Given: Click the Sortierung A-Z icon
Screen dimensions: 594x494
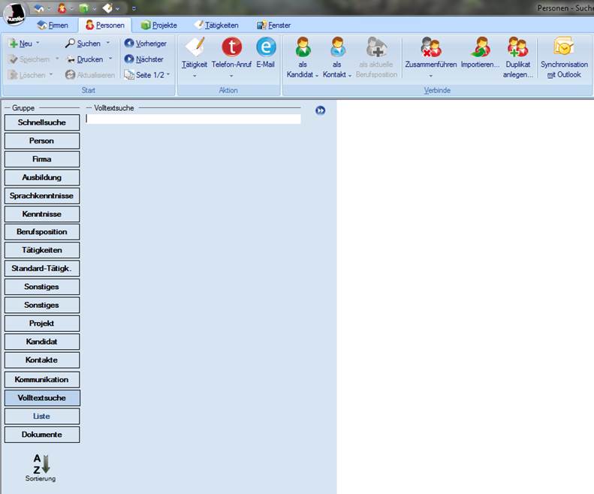Looking at the screenshot, I should (41, 464).
